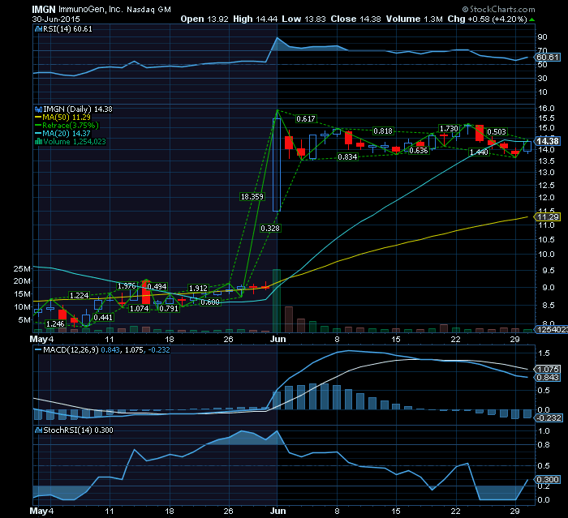This screenshot has width=568, height=518.
Task: Click the 1.224 retracement label
Action: pyautogui.click(x=79, y=295)
